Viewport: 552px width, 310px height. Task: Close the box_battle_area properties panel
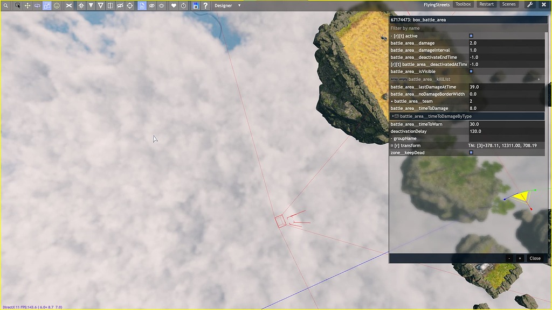pos(534,258)
